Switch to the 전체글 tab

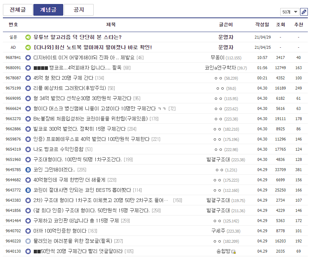click(18, 9)
